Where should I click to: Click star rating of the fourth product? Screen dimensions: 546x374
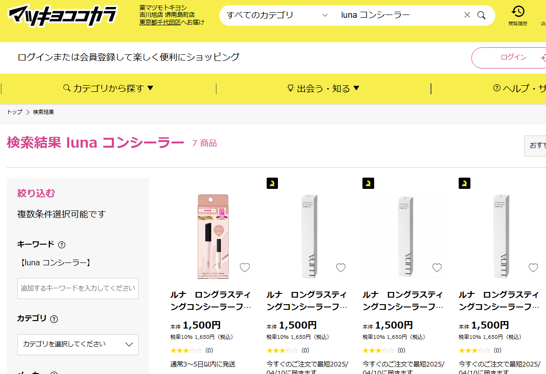(x=474, y=351)
